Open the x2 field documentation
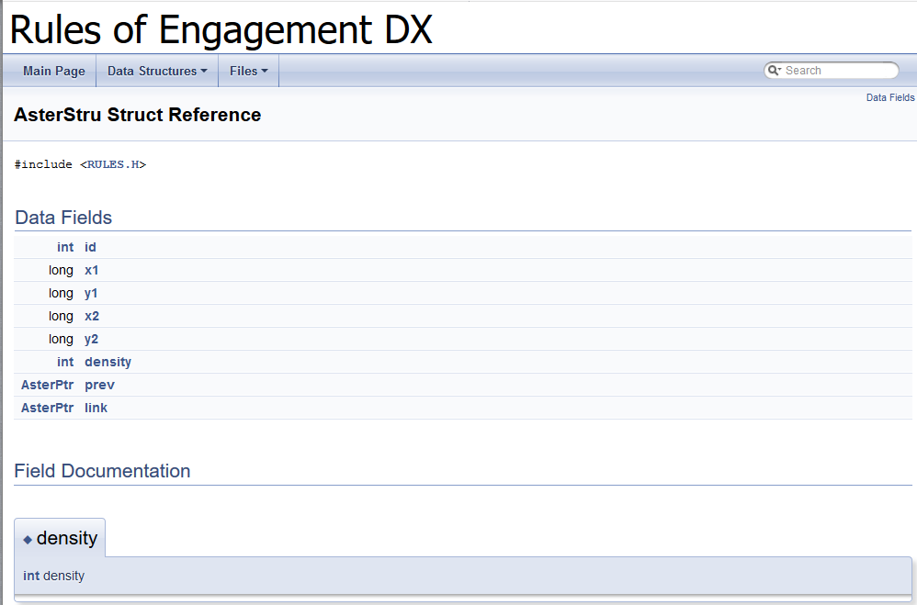 tap(91, 316)
